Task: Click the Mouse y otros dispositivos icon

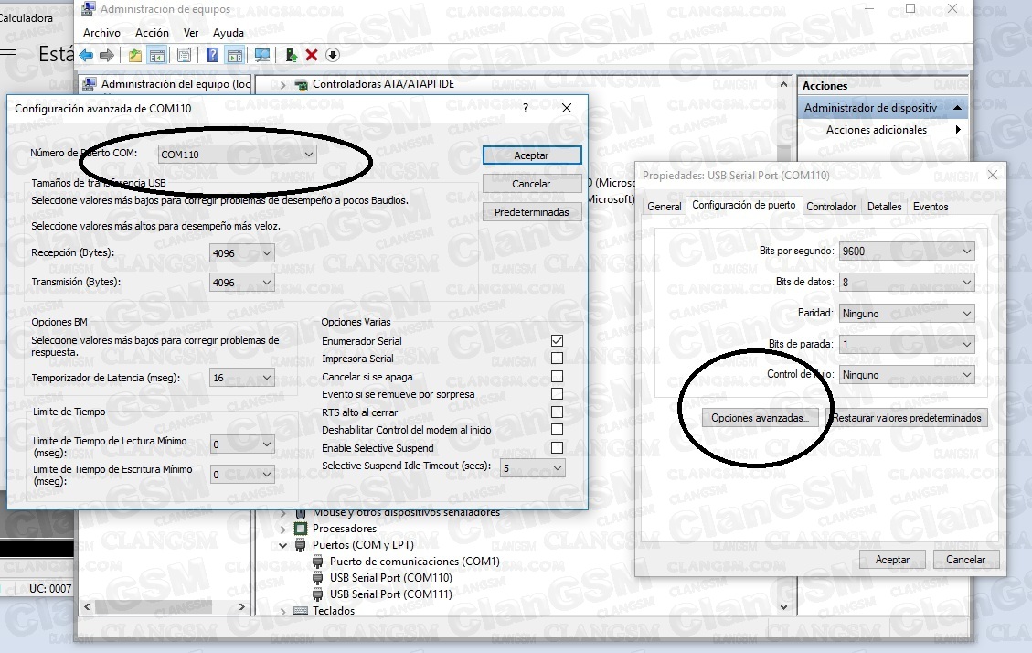Action: (301, 513)
